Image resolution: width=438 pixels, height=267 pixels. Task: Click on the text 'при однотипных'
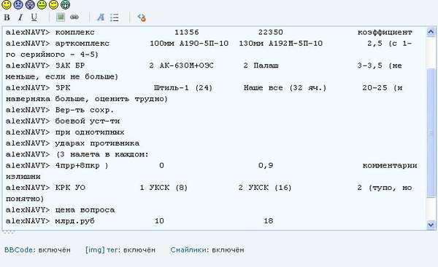click(89, 132)
